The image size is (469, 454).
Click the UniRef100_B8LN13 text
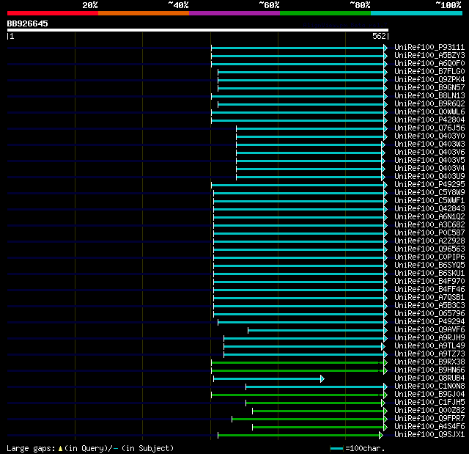429,96
